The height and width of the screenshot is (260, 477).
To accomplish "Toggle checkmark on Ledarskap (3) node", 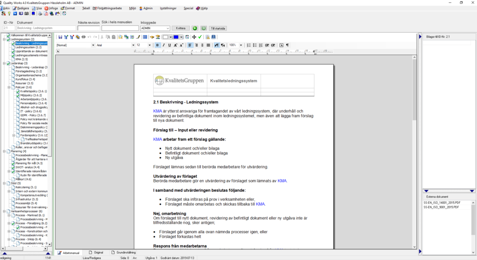I will [x=8, y=64].
